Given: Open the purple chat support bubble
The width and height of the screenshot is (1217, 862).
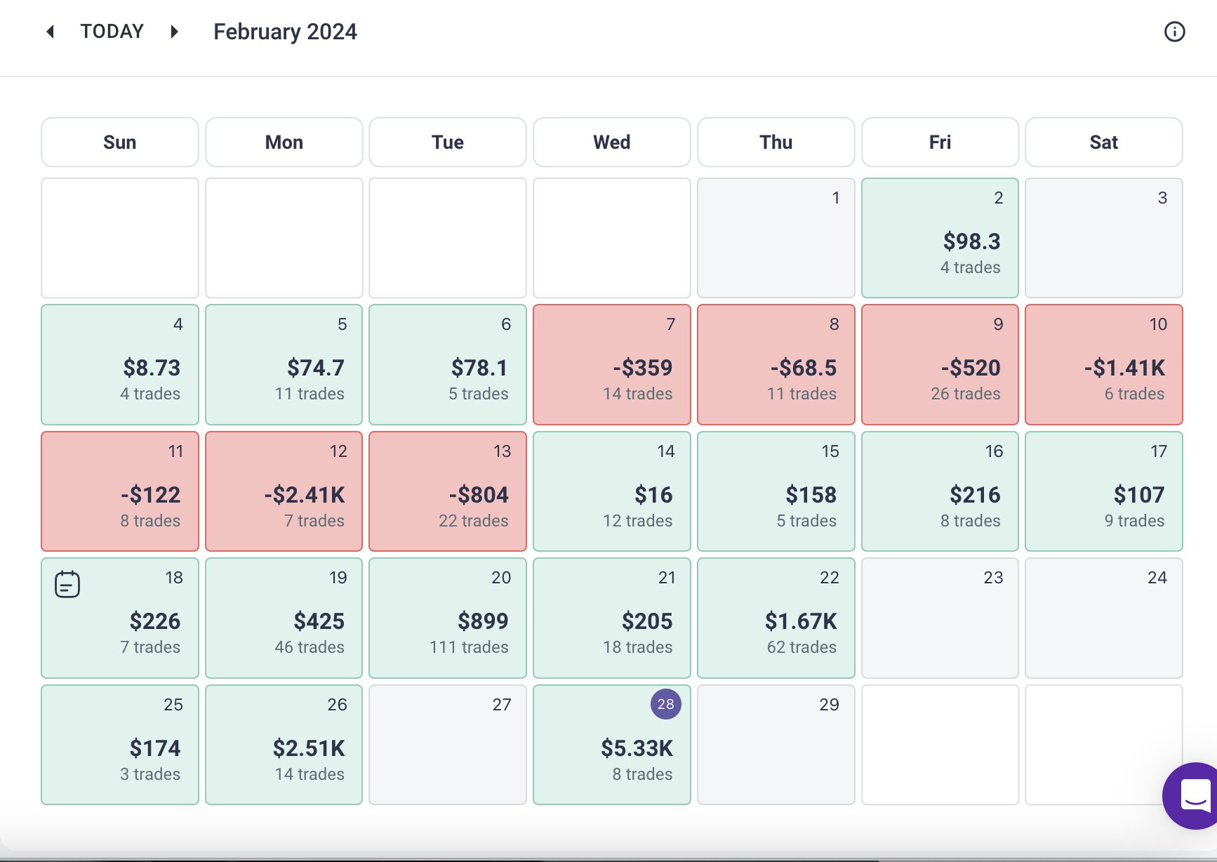Looking at the screenshot, I should [x=1193, y=795].
